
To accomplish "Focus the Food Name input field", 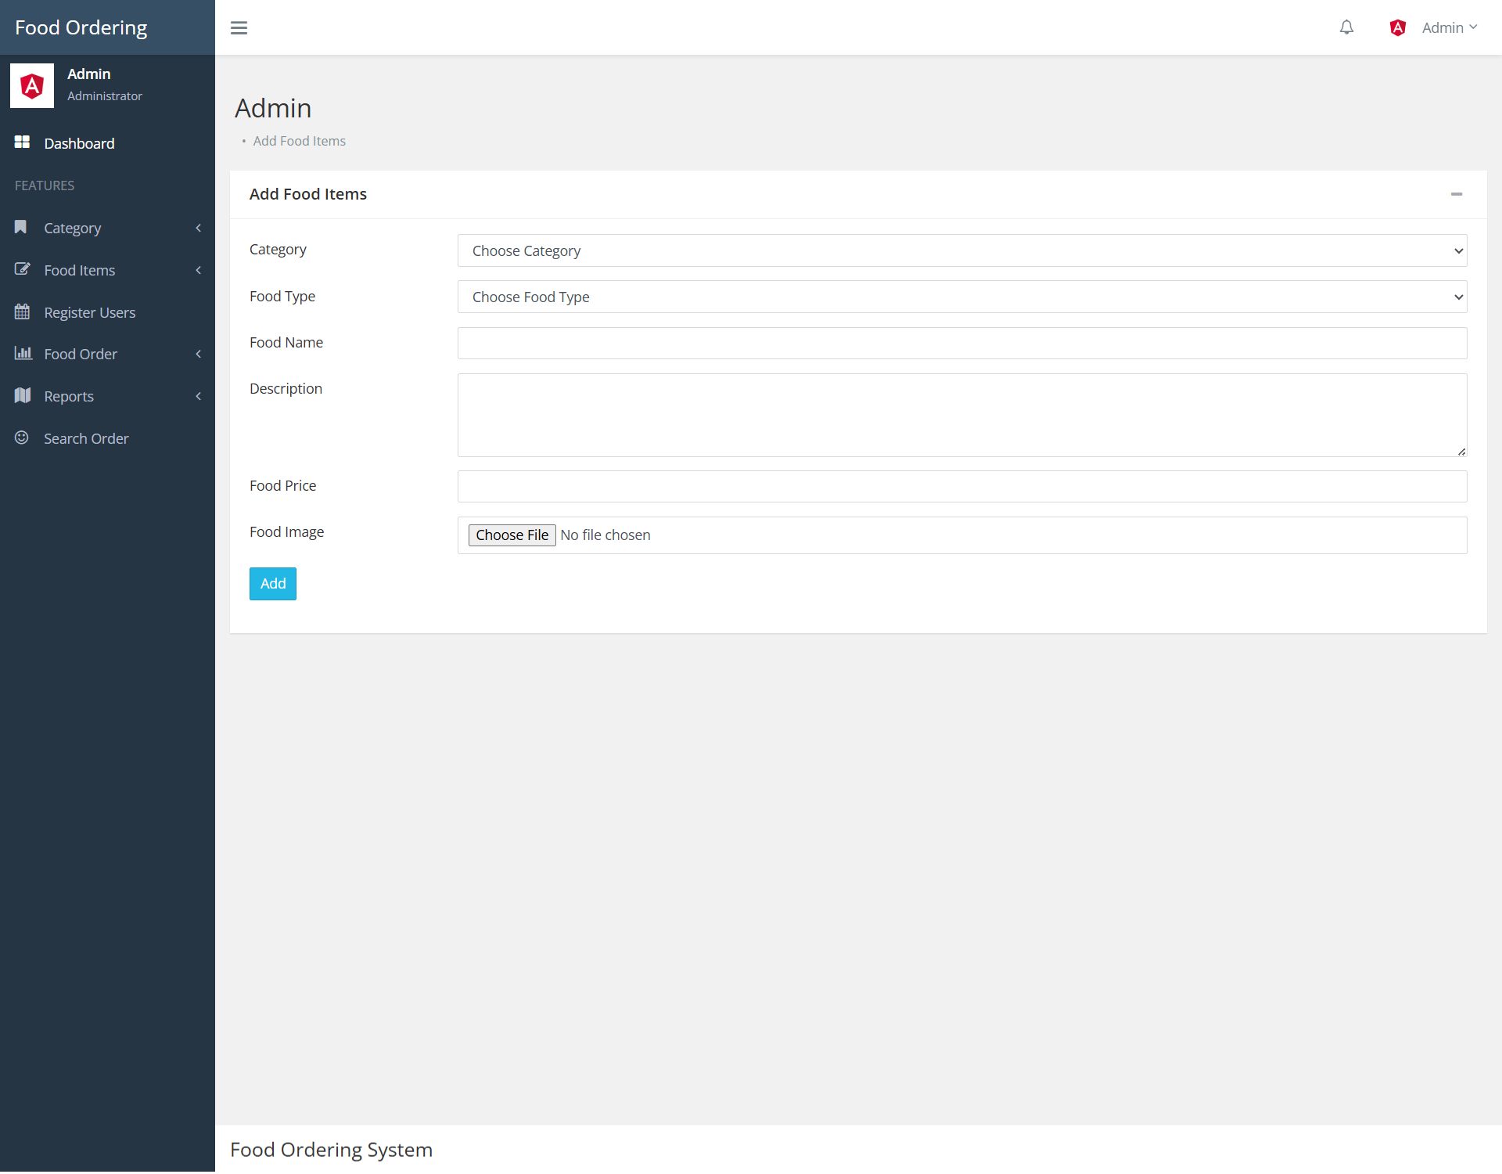I will point(962,343).
